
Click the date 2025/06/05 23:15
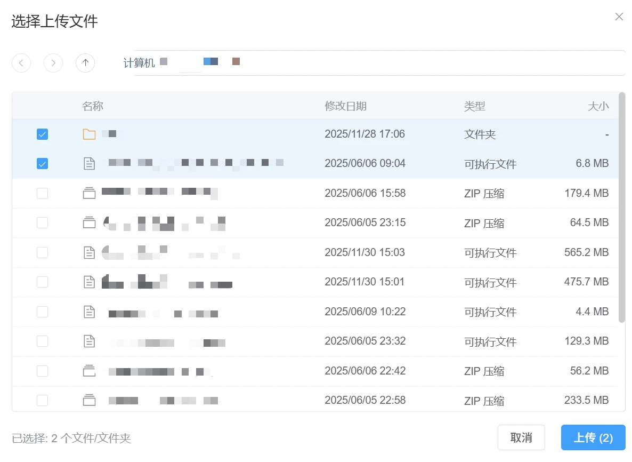pos(365,222)
